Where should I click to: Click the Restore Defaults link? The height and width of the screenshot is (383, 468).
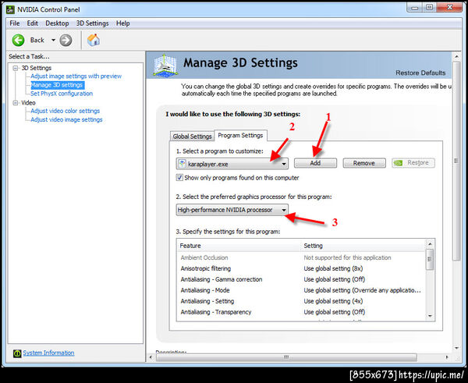pos(420,73)
